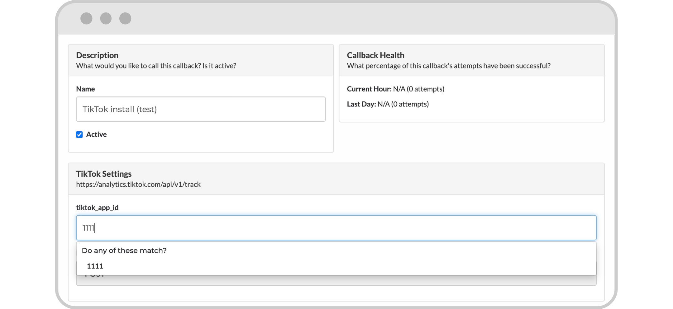This screenshot has width=673, height=309.
Task: Click the Current Hour attempts statistic
Action: (395, 89)
